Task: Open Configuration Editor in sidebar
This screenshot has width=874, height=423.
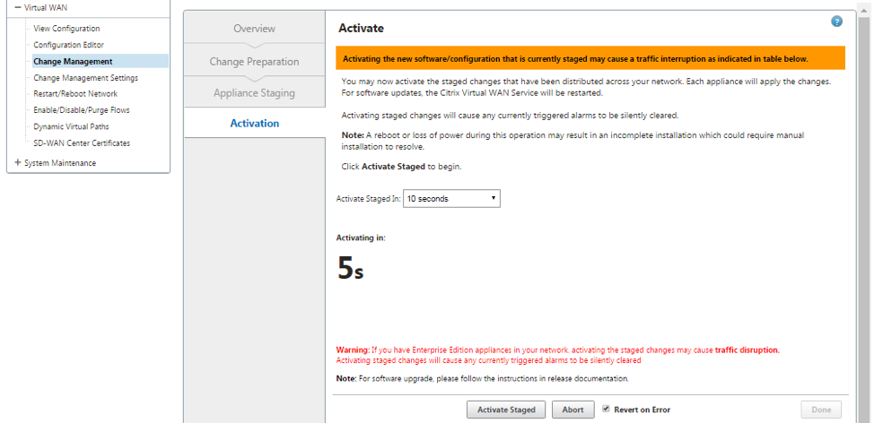Action: coord(68,45)
